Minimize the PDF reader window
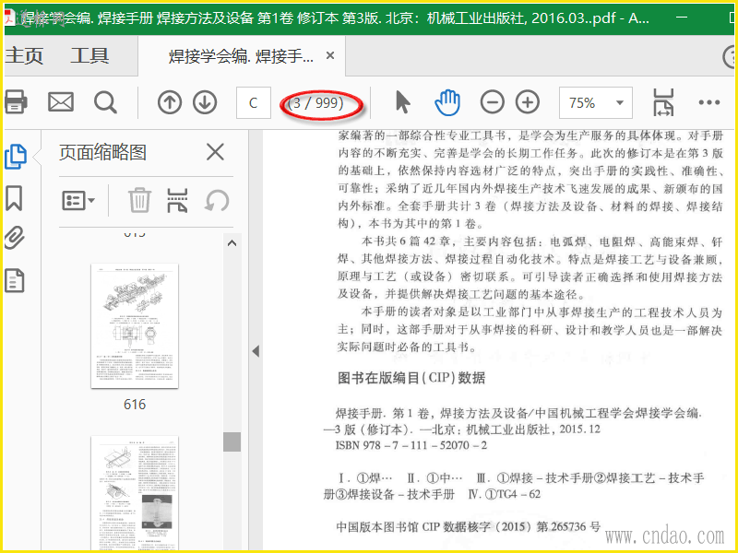738x553 pixels. pyautogui.click(x=682, y=18)
